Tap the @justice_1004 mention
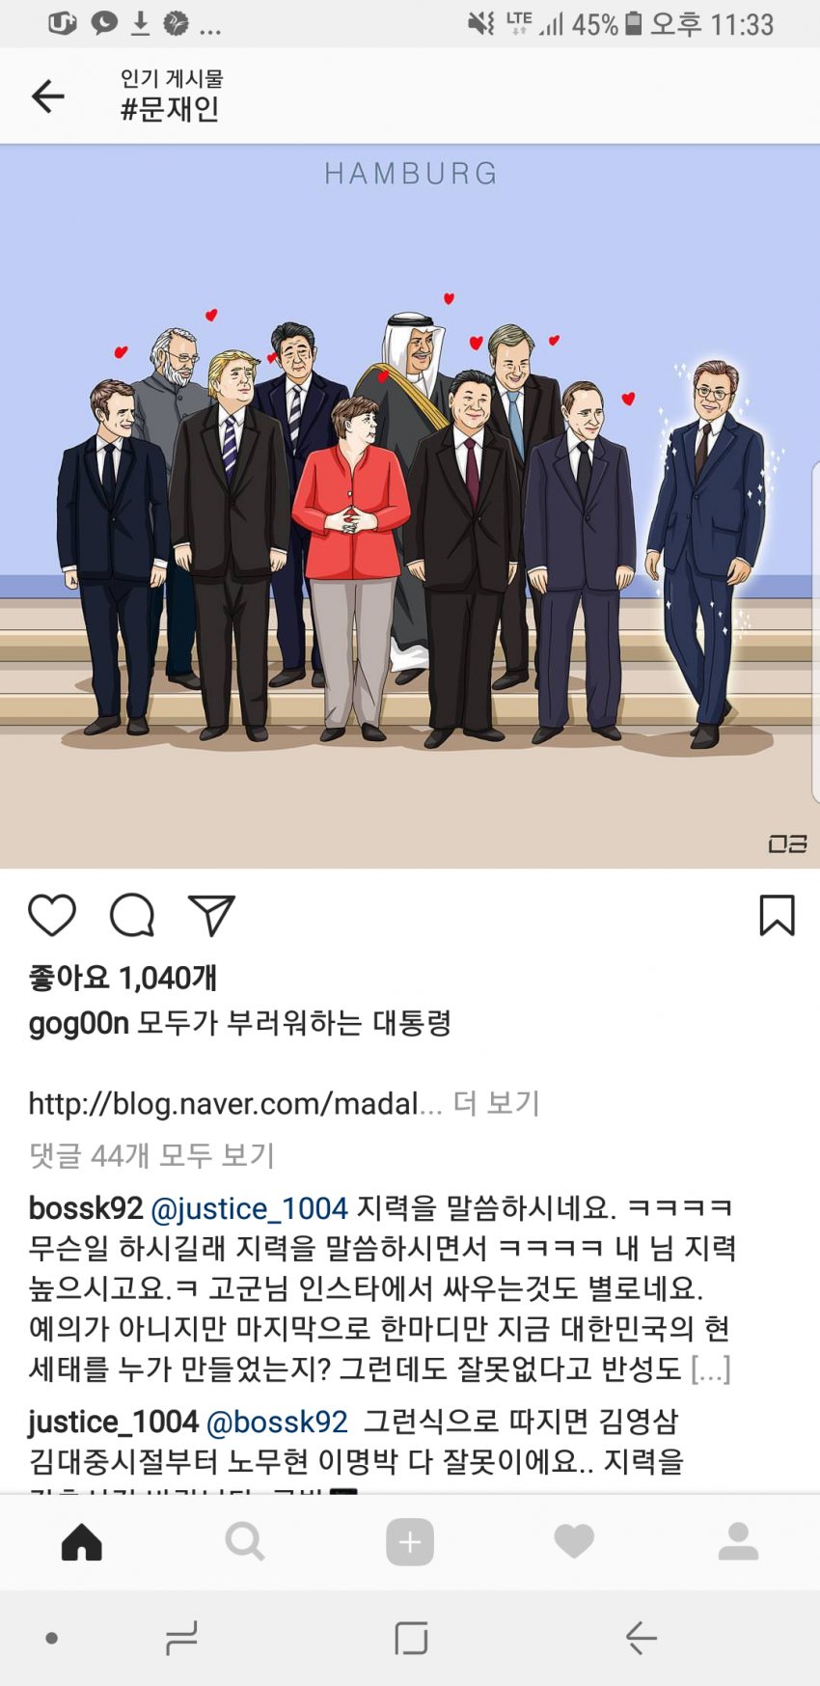The height and width of the screenshot is (1686, 820). click(x=249, y=1208)
